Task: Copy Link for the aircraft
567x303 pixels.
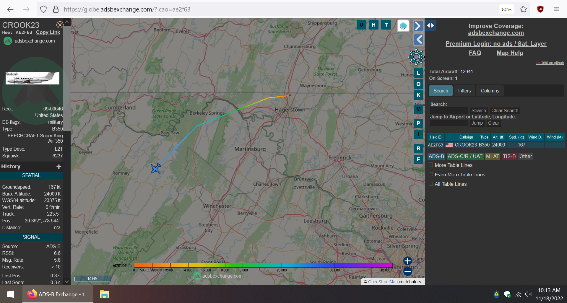Action: pyautogui.click(x=48, y=32)
